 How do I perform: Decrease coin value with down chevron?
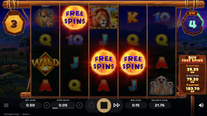point(47,105)
